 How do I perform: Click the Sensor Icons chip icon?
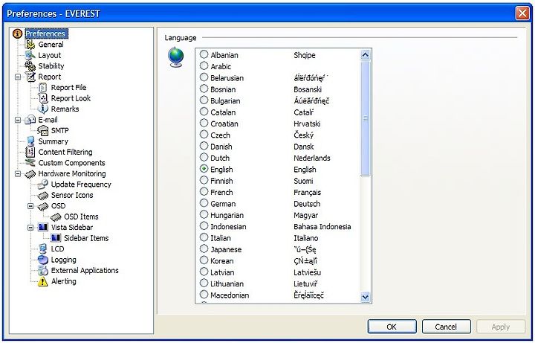[42, 195]
